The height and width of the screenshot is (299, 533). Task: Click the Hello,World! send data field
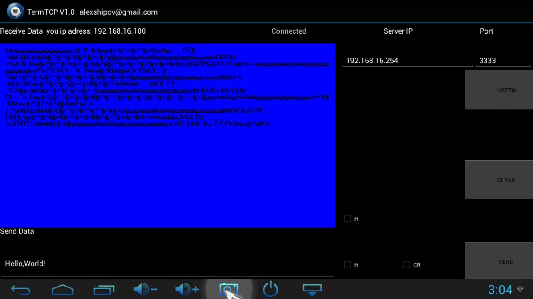(x=167, y=264)
